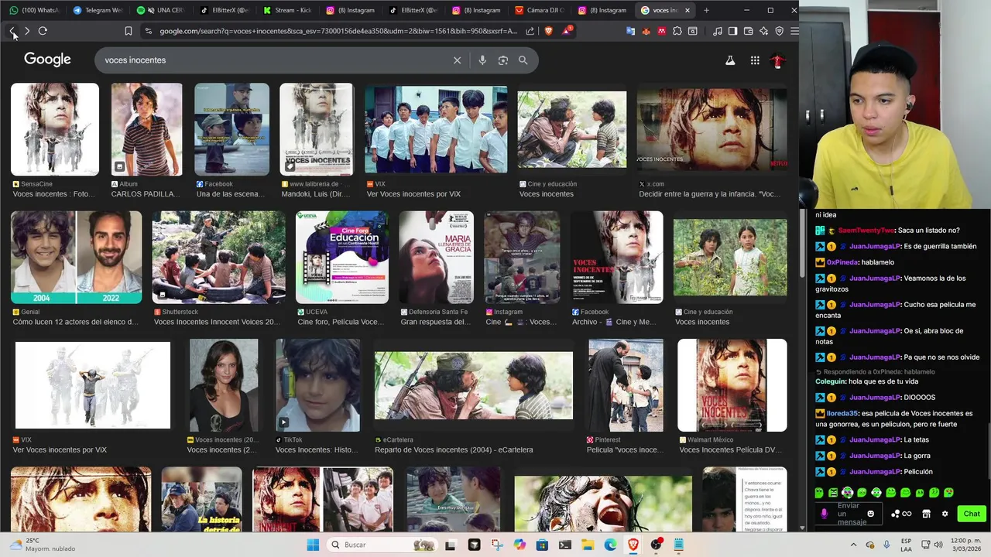This screenshot has height=557, width=991.
Task: Switch to the UNA CER tab
Action: [160, 10]
